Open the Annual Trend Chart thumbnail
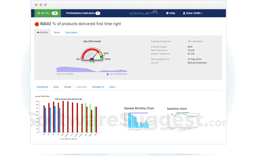Viewport: 257px width, 157px height. 68,118
